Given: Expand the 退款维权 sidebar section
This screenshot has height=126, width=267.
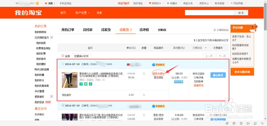Looking at the screenshot, I should tap(52, 96).
